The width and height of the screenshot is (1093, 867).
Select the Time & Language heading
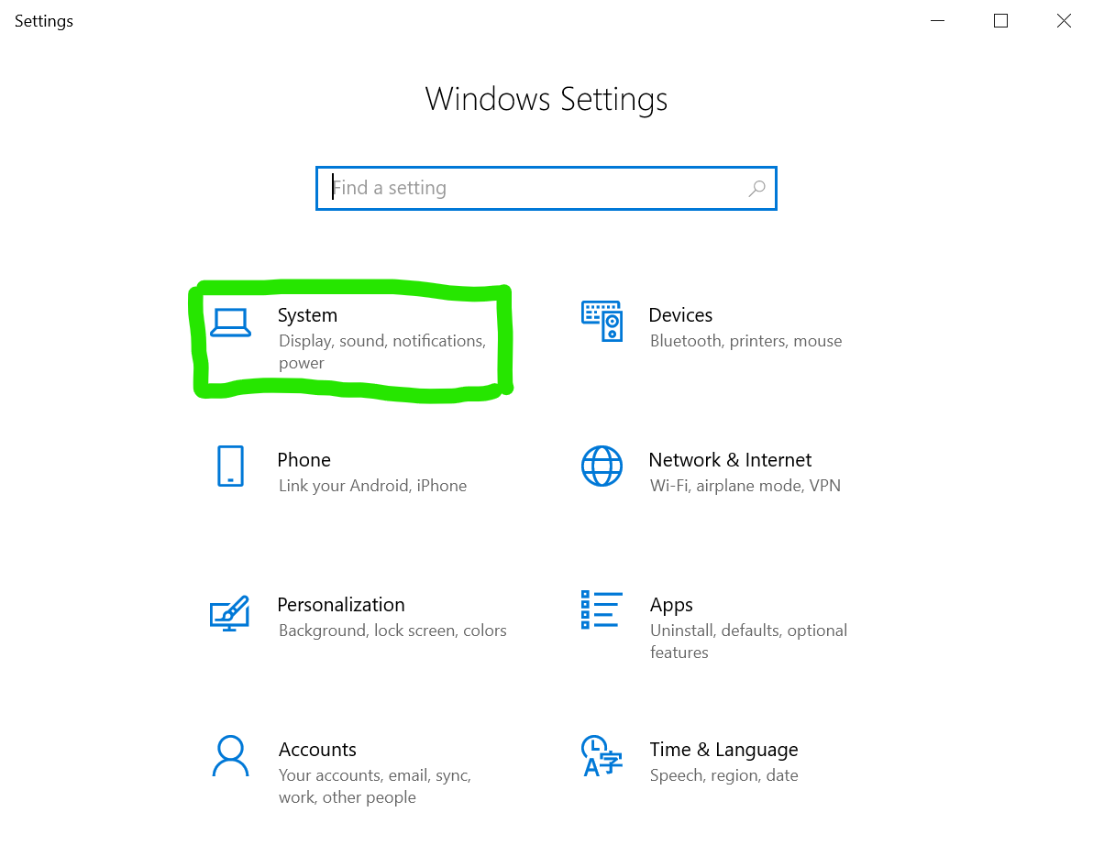point(723,750)
